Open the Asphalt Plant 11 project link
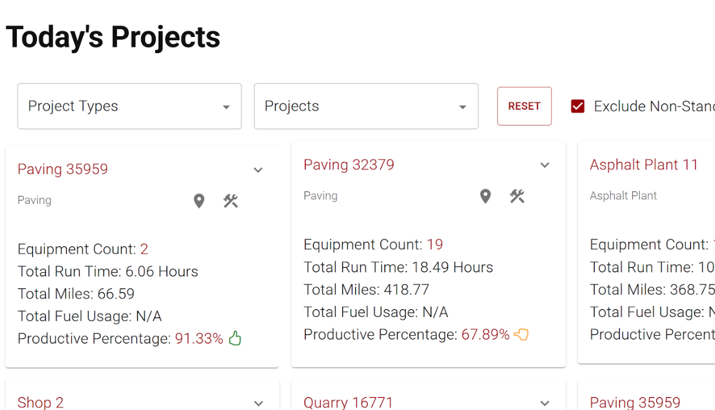This screenshot has height=410, width=715. click(x=644, y=165)
